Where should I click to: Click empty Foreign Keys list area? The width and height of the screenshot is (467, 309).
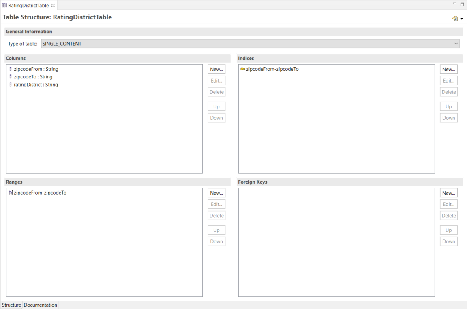[336, 242]
